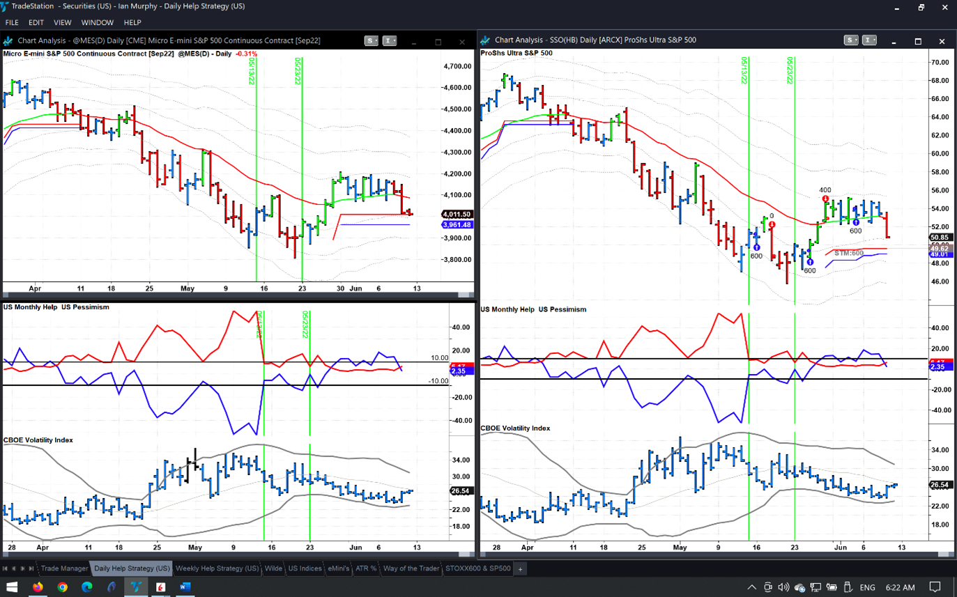Image resolution: width=957 pixels, height=597 pixels.
Task: Expand the hidden system tray icons
Action: coord(751,587)
